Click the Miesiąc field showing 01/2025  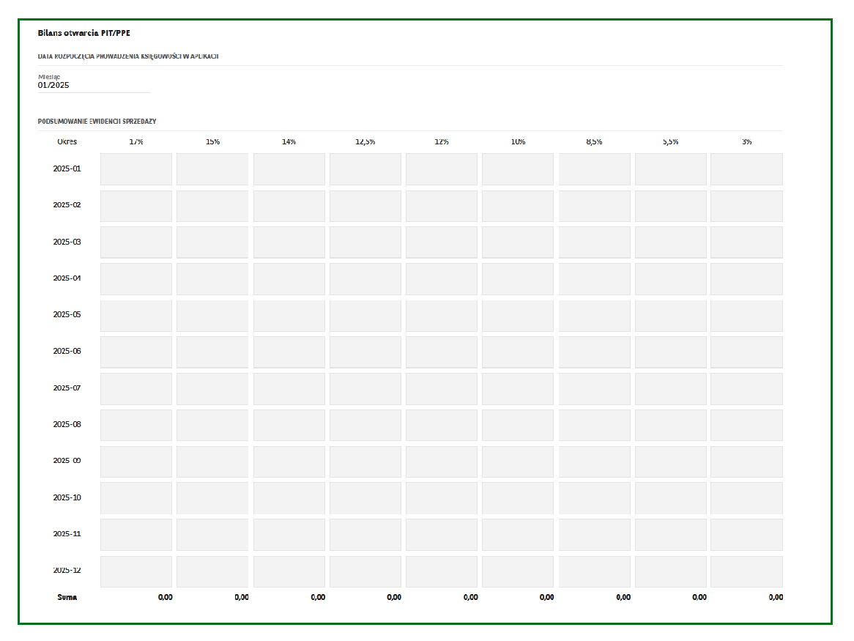coord(94,85)
